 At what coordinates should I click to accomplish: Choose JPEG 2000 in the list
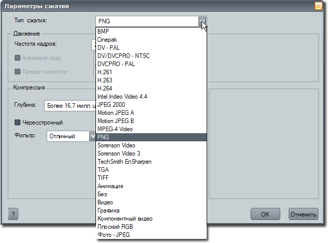[111, 104]
